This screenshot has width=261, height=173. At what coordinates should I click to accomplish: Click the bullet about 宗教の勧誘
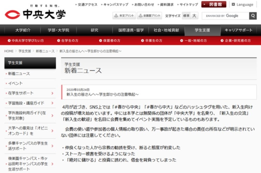tap(121, 147)
